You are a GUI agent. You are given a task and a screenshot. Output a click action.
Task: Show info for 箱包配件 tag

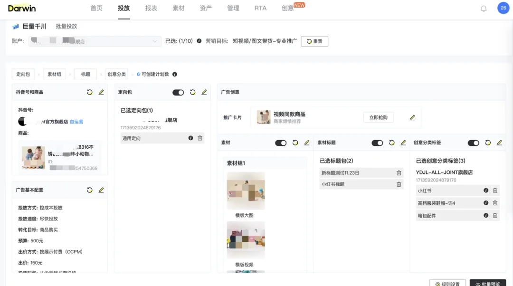point(486,215)
